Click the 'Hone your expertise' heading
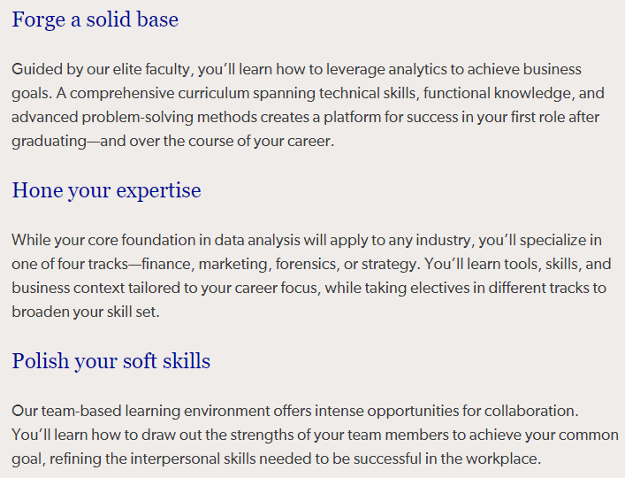The width and height of the screenshot is (625, 478). point(106,190)
